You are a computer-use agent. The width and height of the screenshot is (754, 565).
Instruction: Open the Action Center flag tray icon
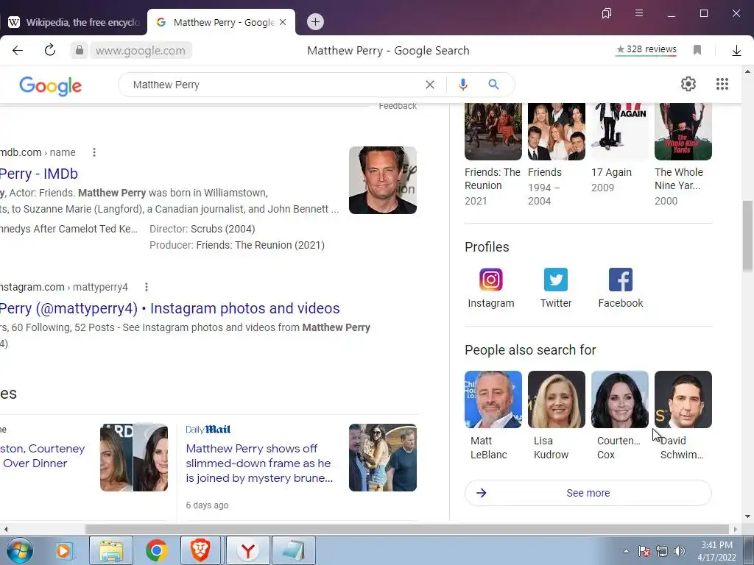click(644, 551)
